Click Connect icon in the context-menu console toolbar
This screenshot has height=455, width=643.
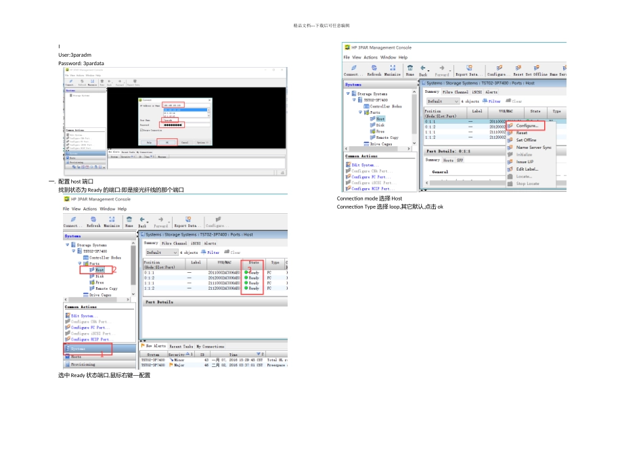click(353, 68)
